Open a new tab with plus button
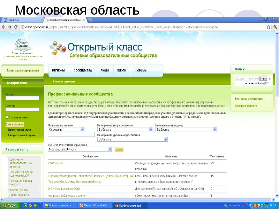279x209 pixels. 90,20
